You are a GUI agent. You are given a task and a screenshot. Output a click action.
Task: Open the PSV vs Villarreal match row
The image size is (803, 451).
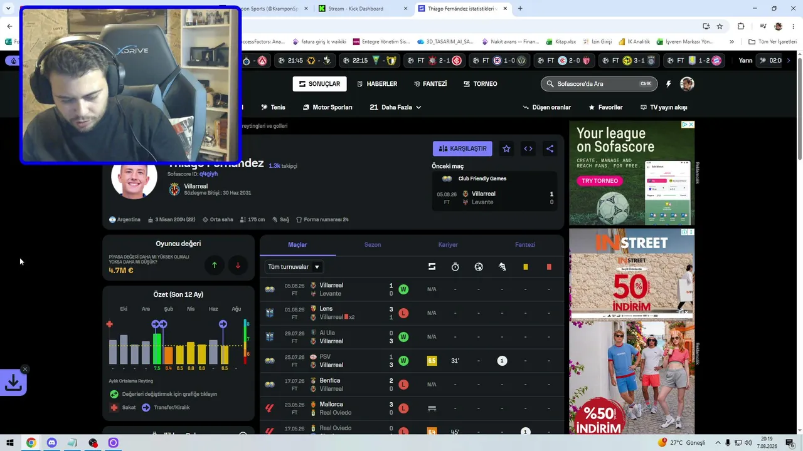pyautogui.click(x=412, y=361)
